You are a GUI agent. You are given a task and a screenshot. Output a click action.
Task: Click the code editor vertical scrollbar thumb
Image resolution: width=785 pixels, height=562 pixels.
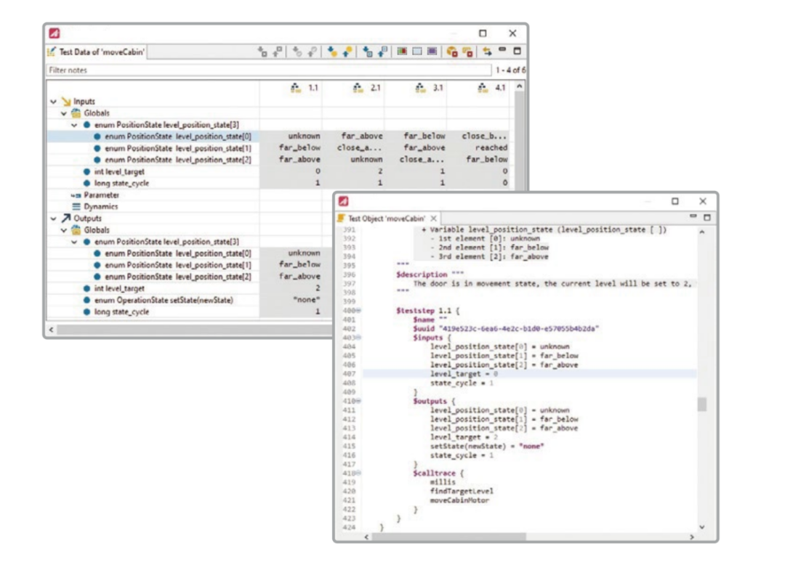[702, 404]
